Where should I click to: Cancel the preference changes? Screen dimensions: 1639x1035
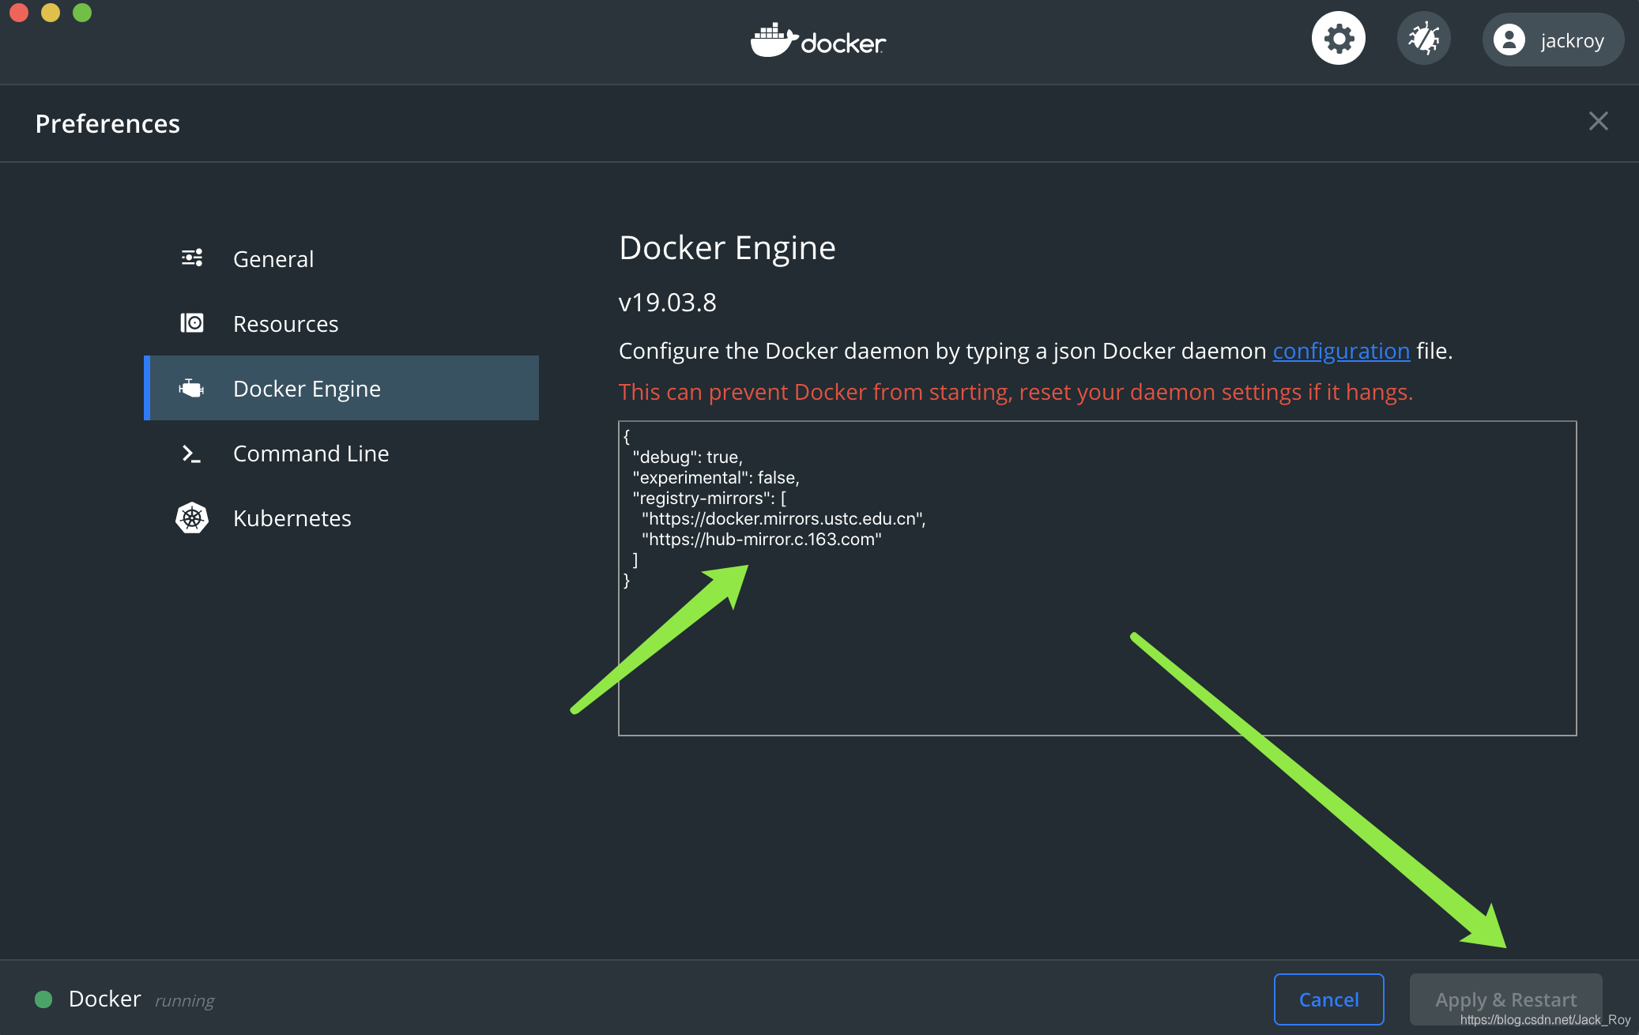pyautogui.click(x=1328, y=999)
